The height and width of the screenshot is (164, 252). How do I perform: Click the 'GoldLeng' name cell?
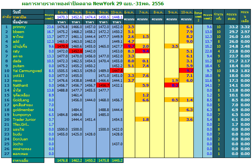28,100
